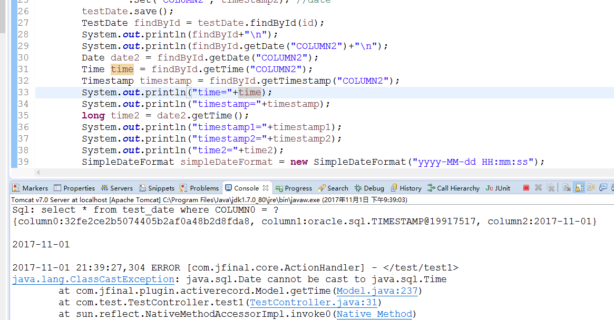This screenshot has width=614, height=320.
Task: Click Remove All Terminated Launches icon
Action: click(x=550, y=188)
